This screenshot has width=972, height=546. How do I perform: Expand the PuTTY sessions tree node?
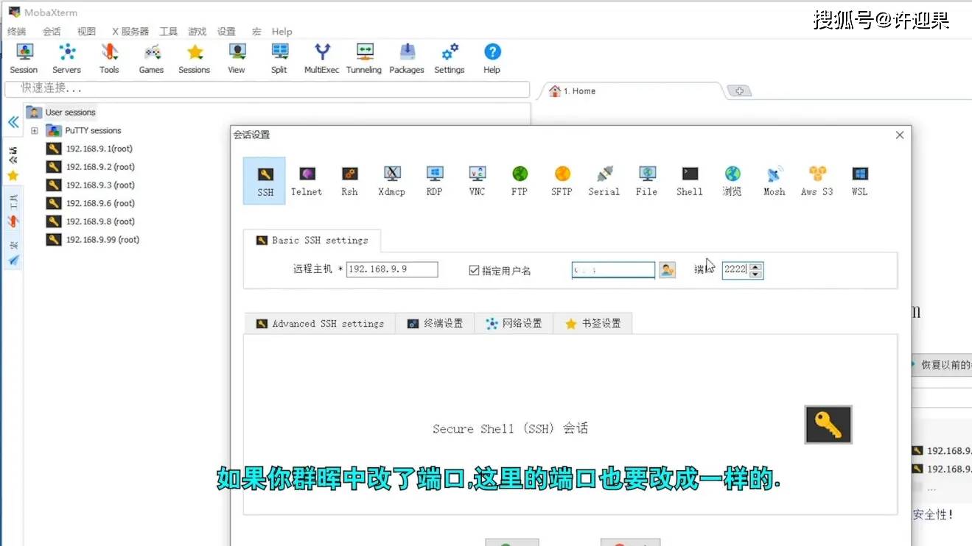click(x=34, y=131)
